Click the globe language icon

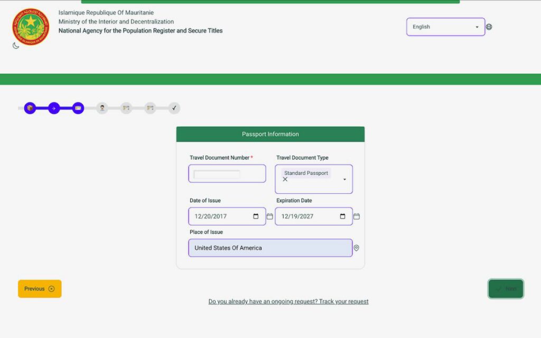[x=489, y=27]
